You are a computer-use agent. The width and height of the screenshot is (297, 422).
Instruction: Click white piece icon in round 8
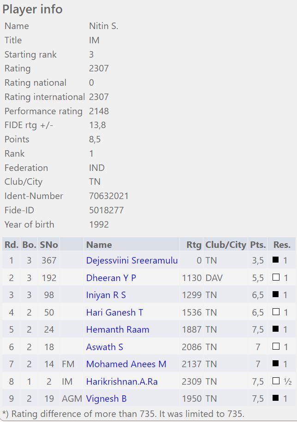pos(276,381)
